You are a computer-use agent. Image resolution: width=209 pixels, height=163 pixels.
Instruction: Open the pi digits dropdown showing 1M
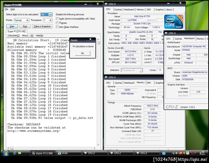[51, 15]
